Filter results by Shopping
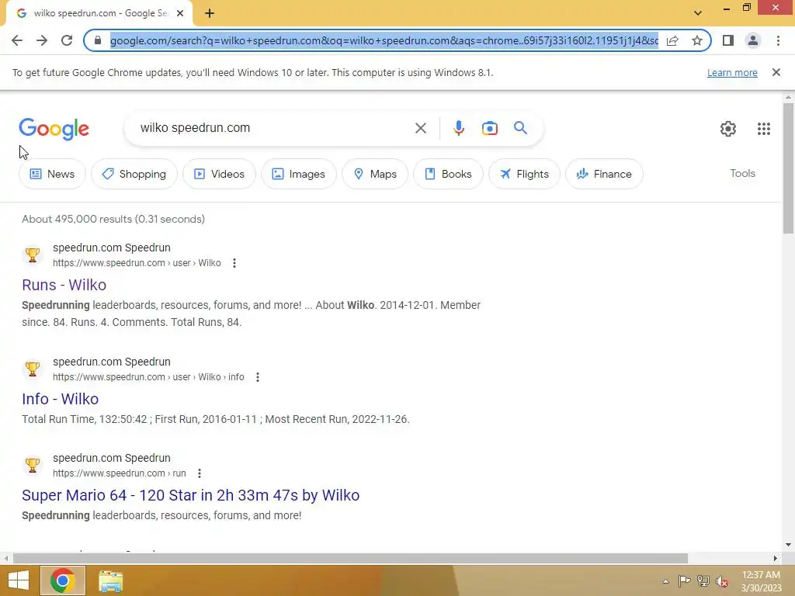Viewport: 795px width, 596px height. (134, 174)
